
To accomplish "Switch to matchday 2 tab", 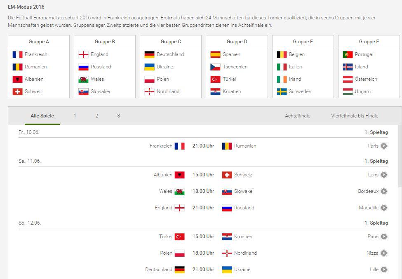I will pos(96,116).
